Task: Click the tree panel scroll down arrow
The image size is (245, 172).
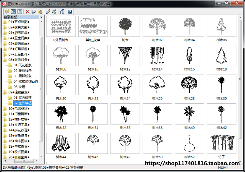Action: pos(41,156)
